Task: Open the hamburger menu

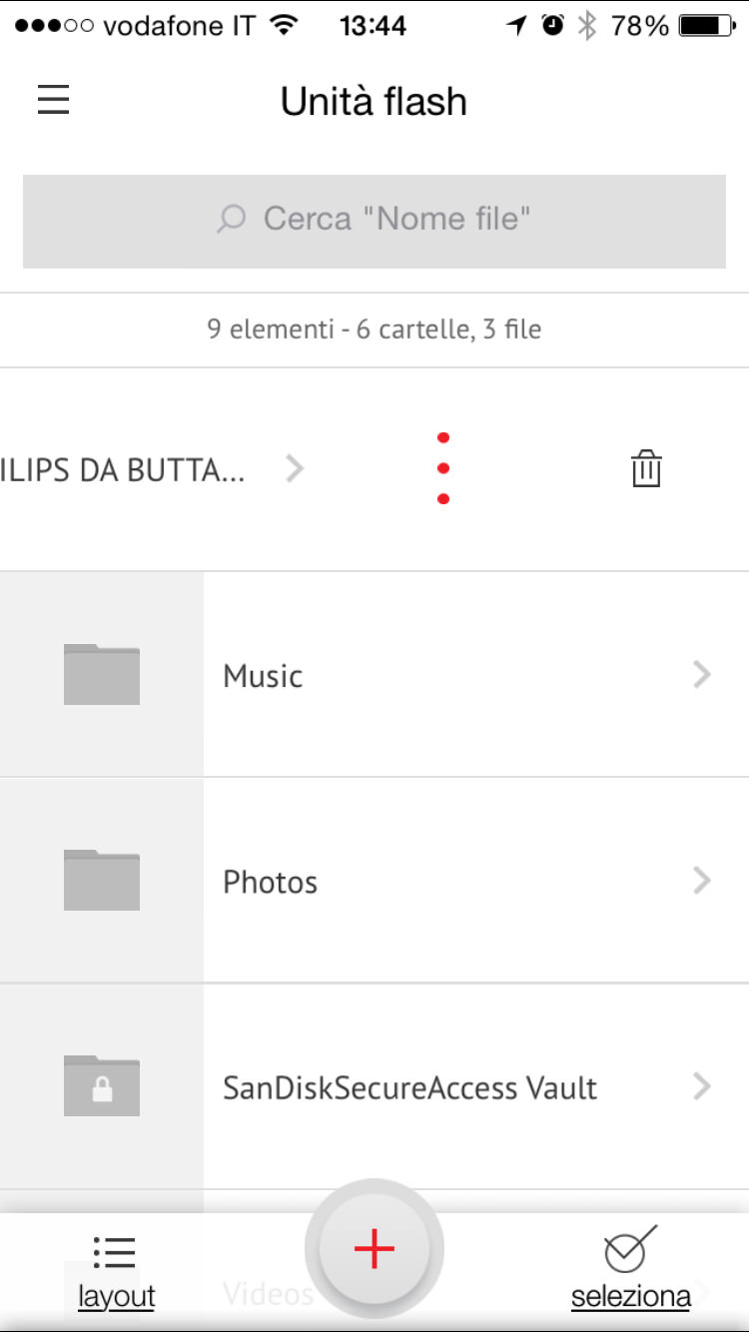Action: tap(53, 100)
